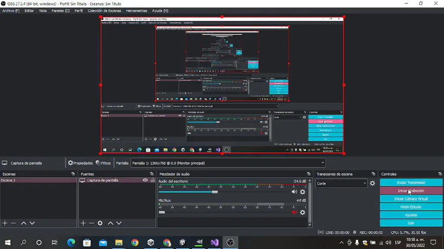Image resolution: width=444 pixels, height=249 pixels.
Task: Remove selected source with minus icon
Action: [x=91, y=223]
